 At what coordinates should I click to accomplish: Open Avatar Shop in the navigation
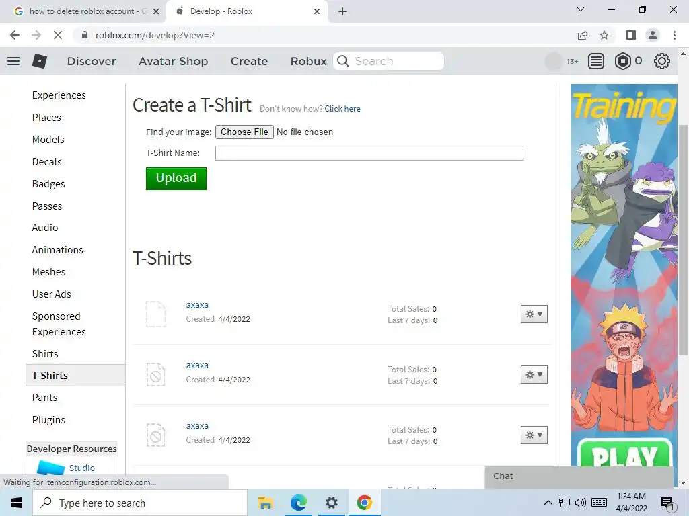point(173,61)
